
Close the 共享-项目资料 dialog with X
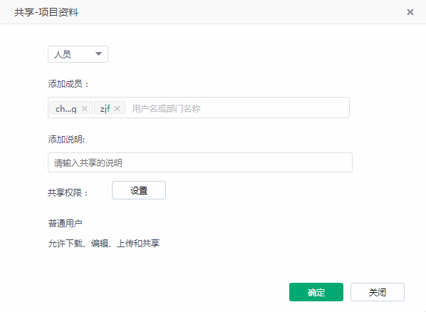point(410,12)
